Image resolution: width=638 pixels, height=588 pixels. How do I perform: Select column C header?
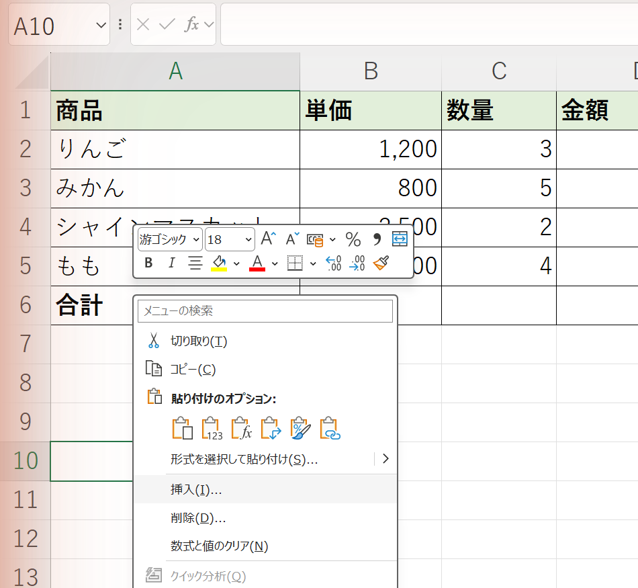pyautogui.click(x=499, y=71)
